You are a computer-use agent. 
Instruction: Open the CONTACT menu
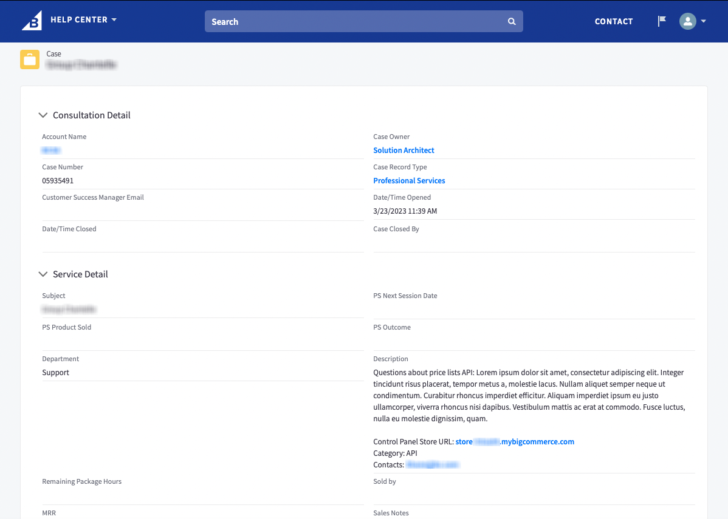point(614,21)
